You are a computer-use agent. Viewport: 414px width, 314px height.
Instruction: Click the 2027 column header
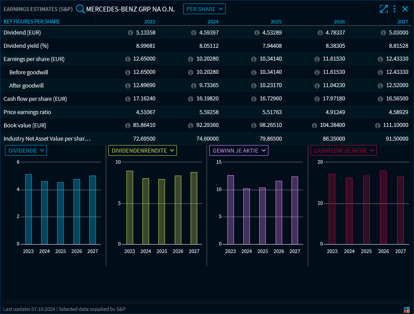click(402, 22)
